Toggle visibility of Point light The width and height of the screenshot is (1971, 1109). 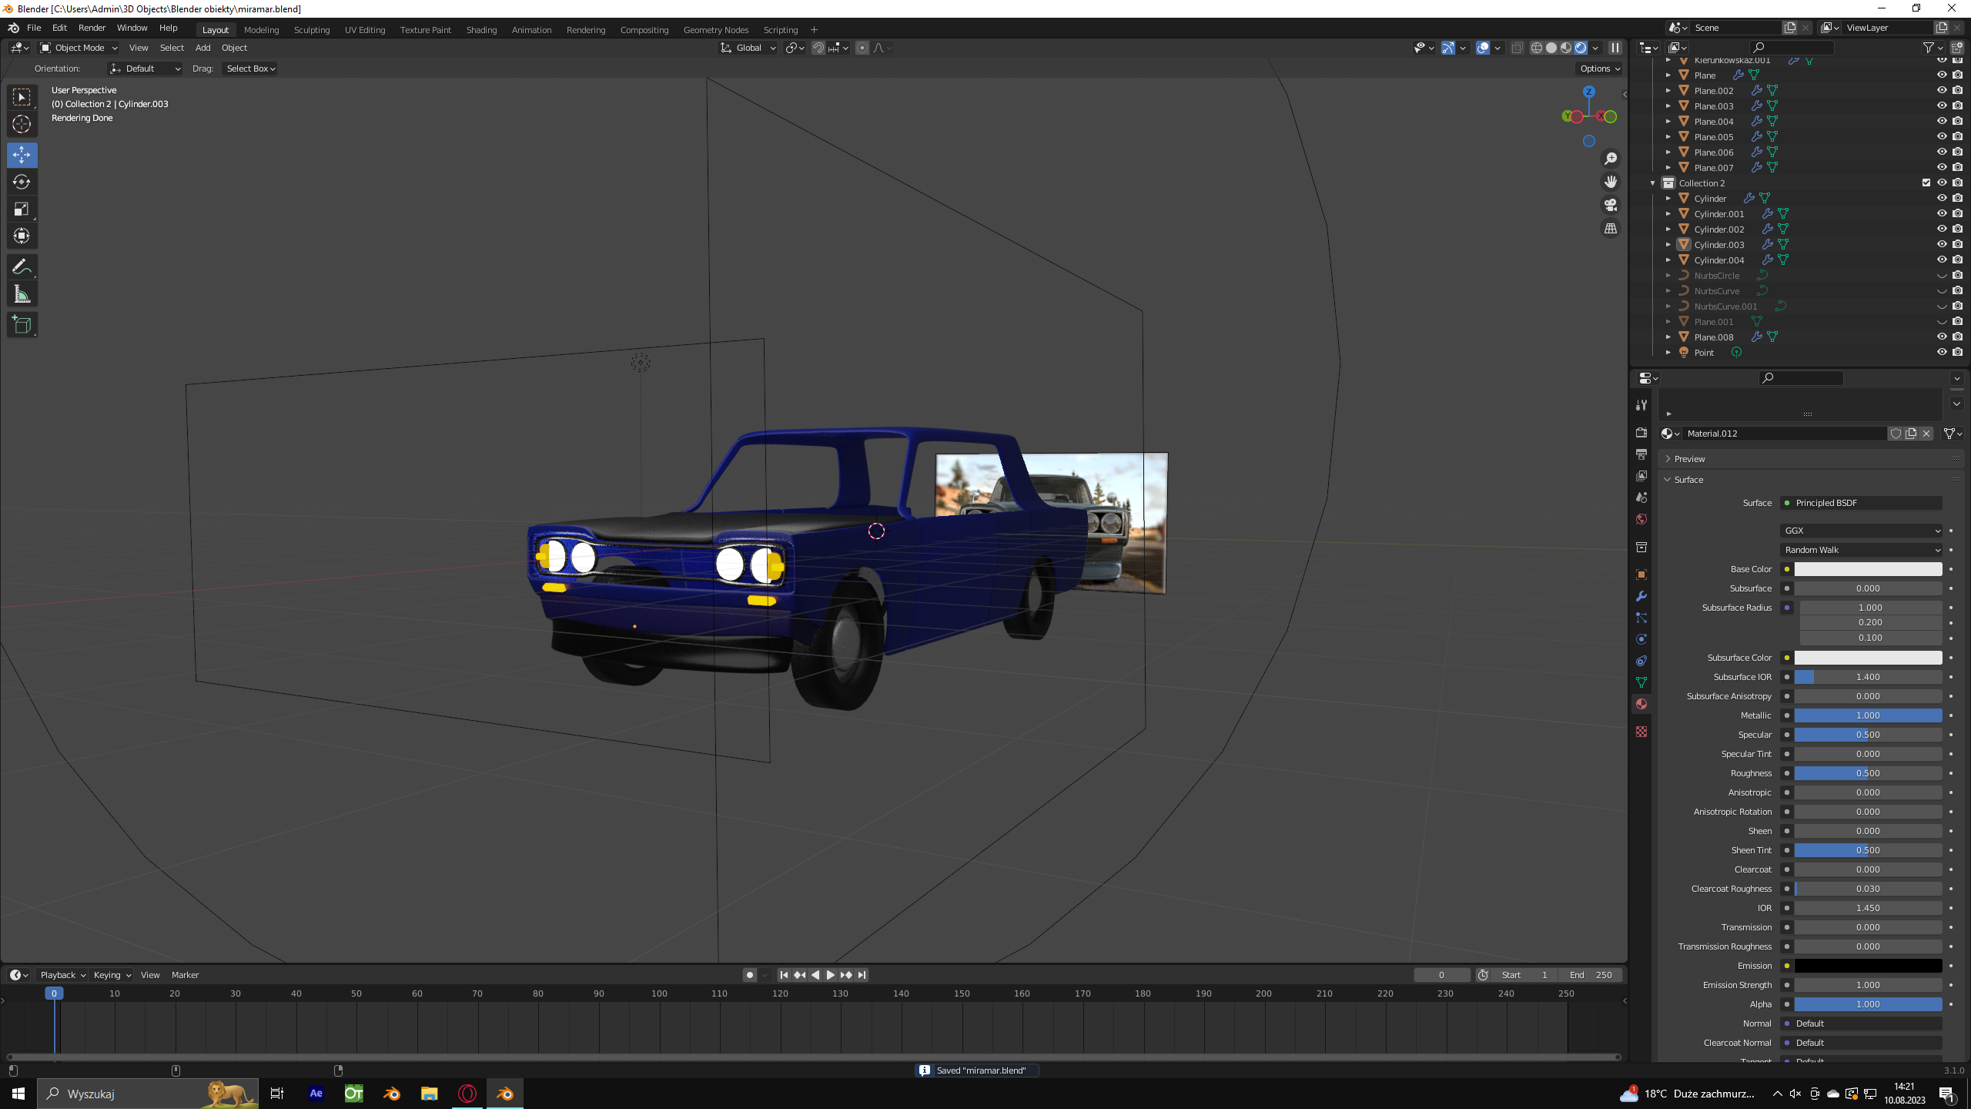point(1942,352)
